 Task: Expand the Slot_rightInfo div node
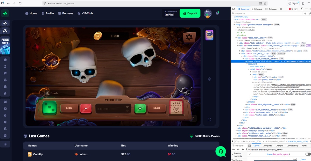click(245, 104)
